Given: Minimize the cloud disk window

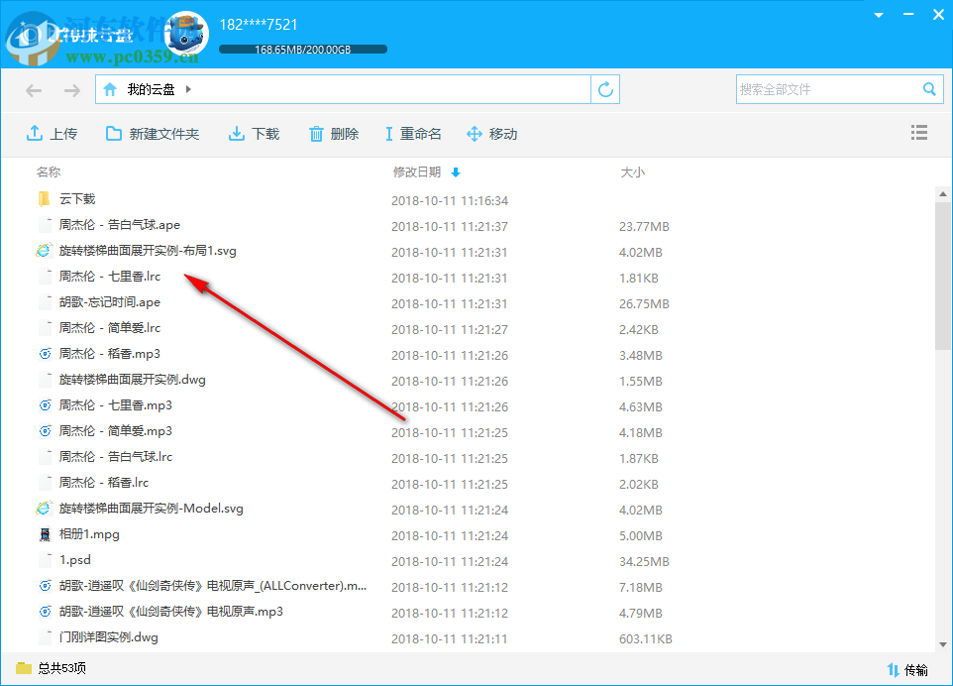Looking at the screenshot, I should point(908,14).
